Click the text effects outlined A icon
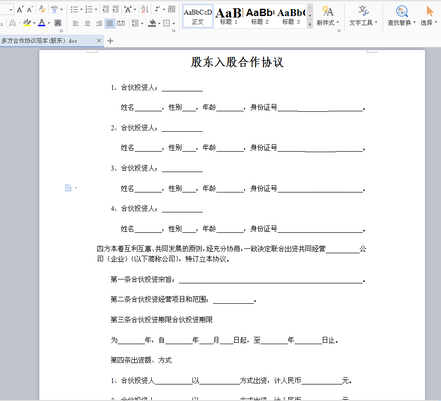The image size is (441, 401). [13, 23]
